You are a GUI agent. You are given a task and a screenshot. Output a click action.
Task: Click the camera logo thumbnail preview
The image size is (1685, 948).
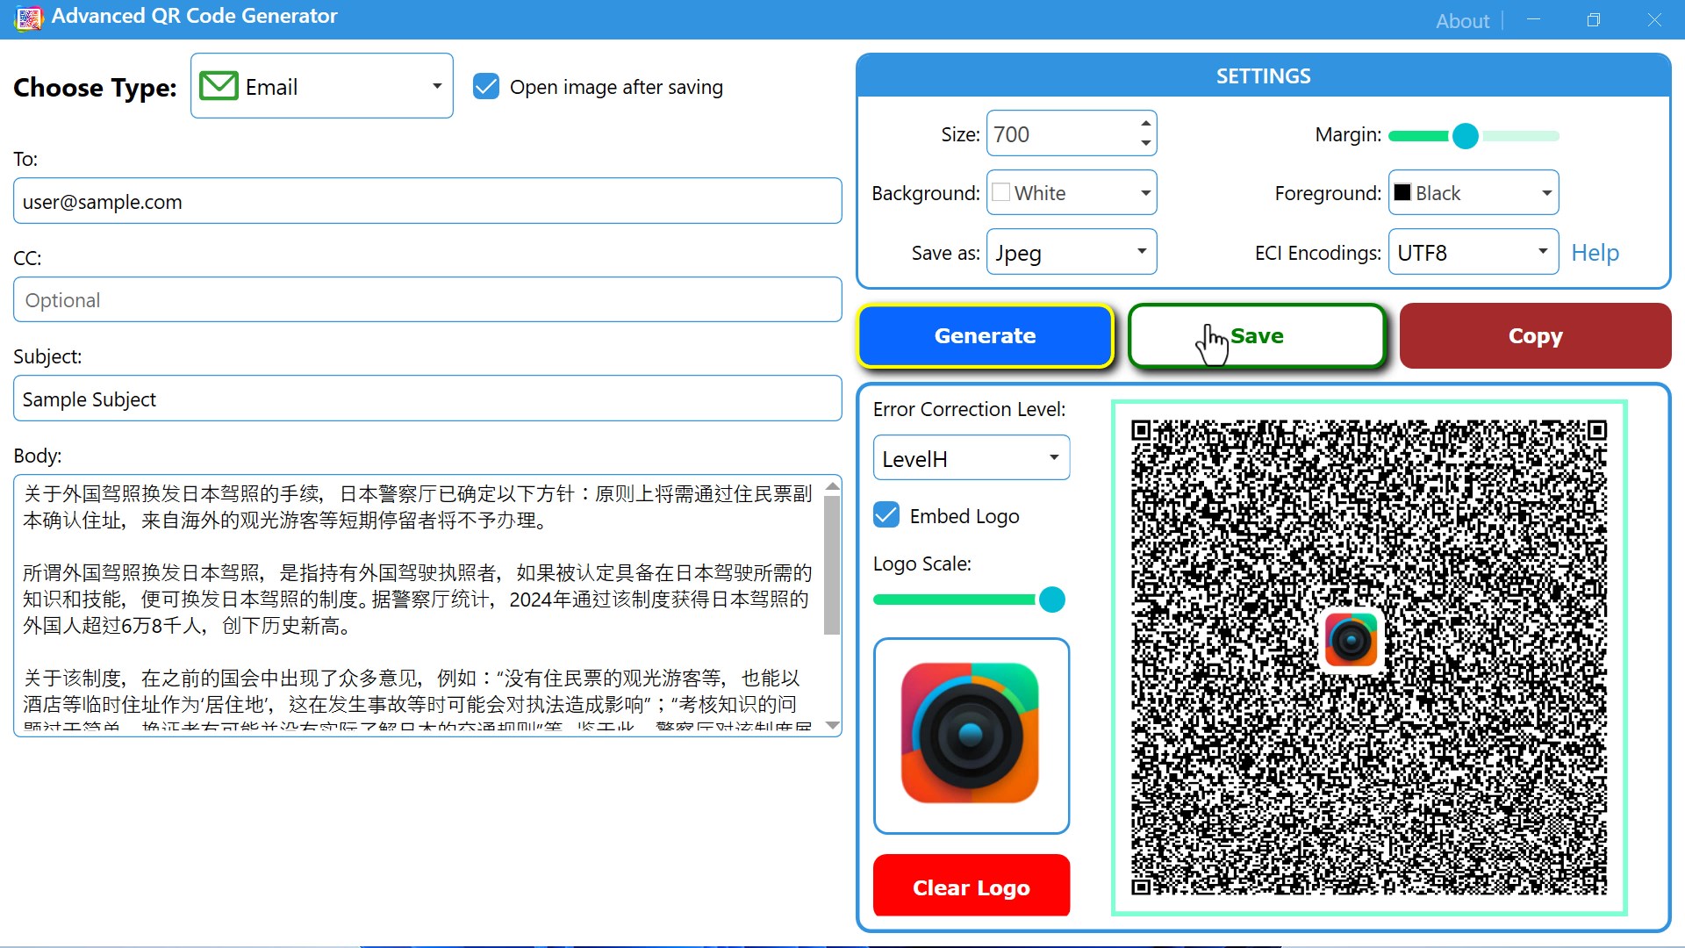coord(971,735)
